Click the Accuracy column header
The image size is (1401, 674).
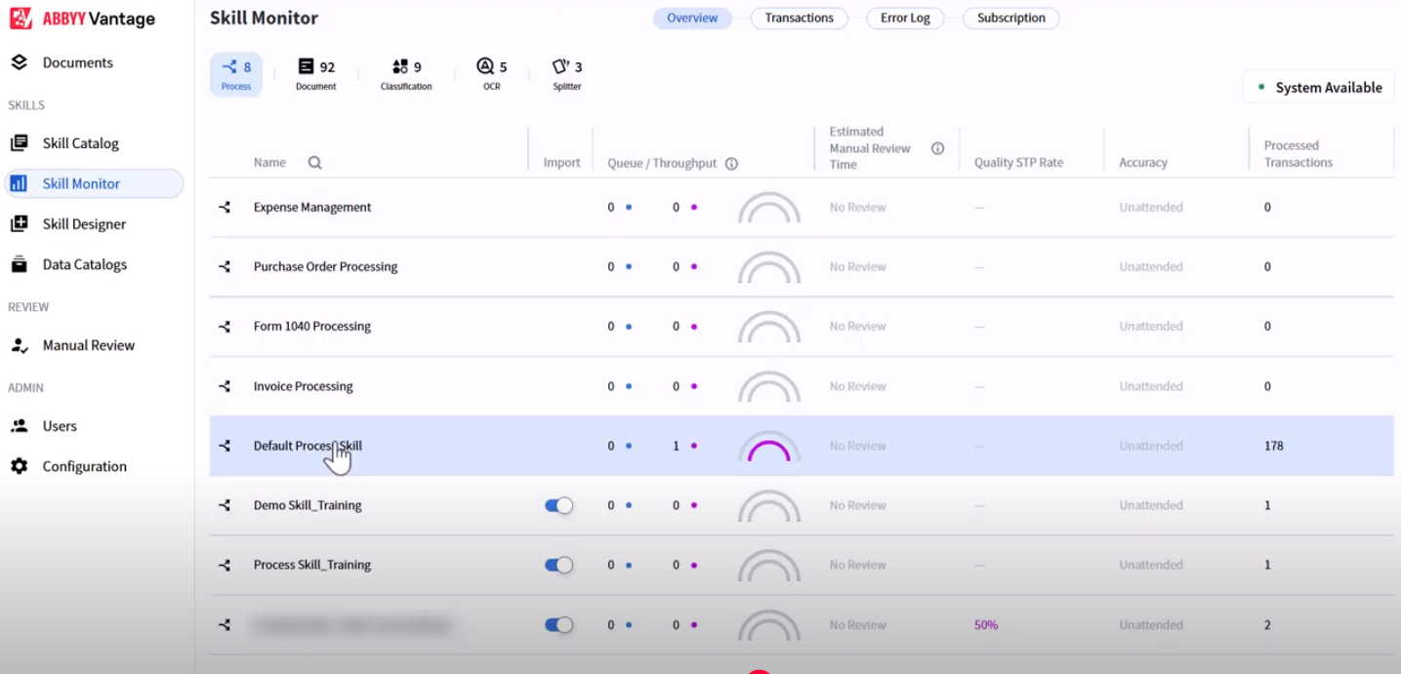click(1143, 163)
